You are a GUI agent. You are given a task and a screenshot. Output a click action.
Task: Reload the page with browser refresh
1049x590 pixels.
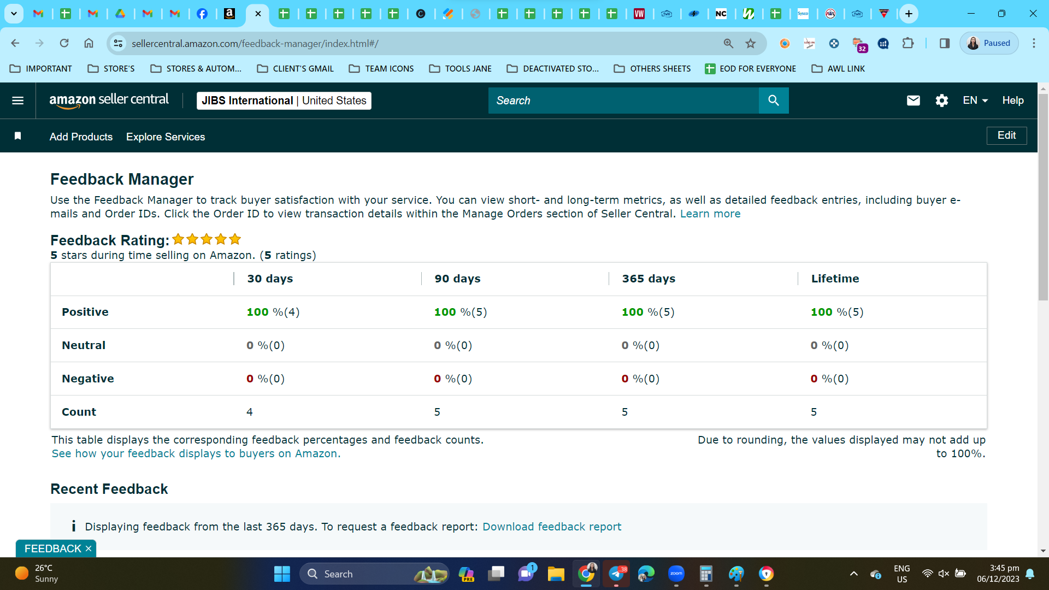click(x=64, y=43)
